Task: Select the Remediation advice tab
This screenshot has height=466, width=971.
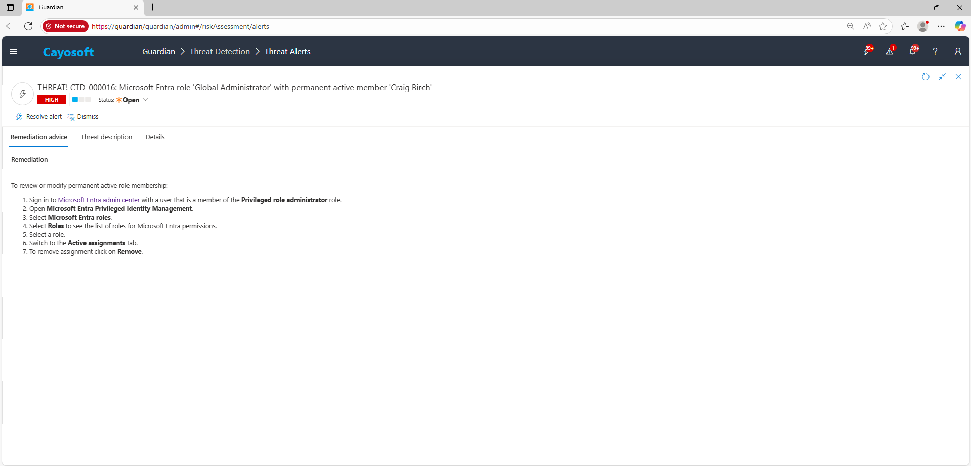Action: coord(39,137)
